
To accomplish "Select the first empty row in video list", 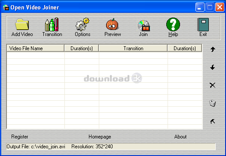I will pyautogui.click(x=104, y=55).
